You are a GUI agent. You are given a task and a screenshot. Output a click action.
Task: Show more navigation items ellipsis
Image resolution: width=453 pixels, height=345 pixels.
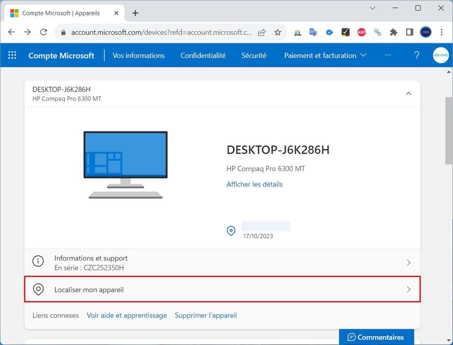point(388,55)
